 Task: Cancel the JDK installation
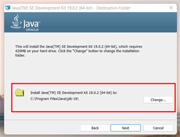point(158,128)
